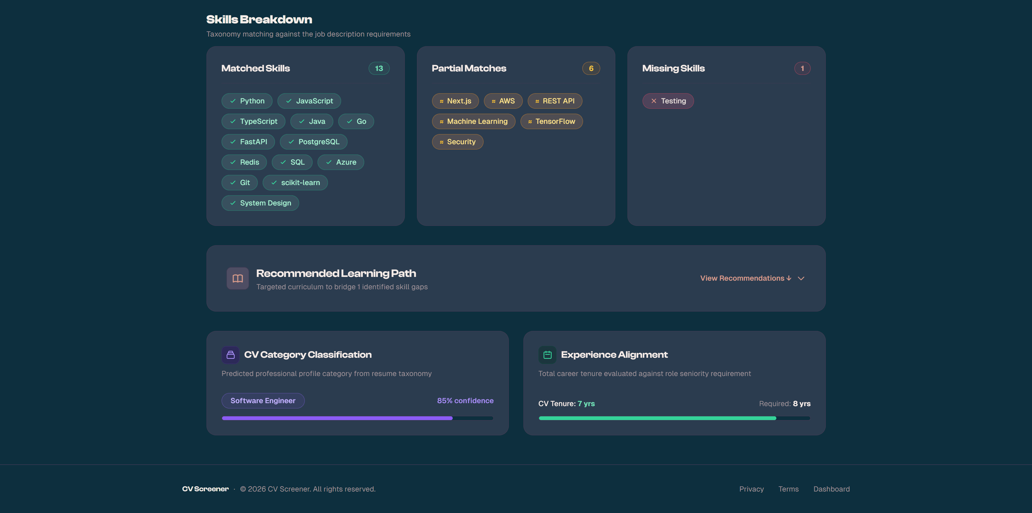This screenshot has width=1032, height=513.
Task: Click the Partial Matches count badge 6
Action: pyautogui.click(x=591, y=68)
